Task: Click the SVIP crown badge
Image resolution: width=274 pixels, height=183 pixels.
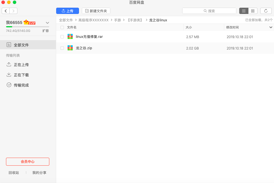Action: point(30,22)
